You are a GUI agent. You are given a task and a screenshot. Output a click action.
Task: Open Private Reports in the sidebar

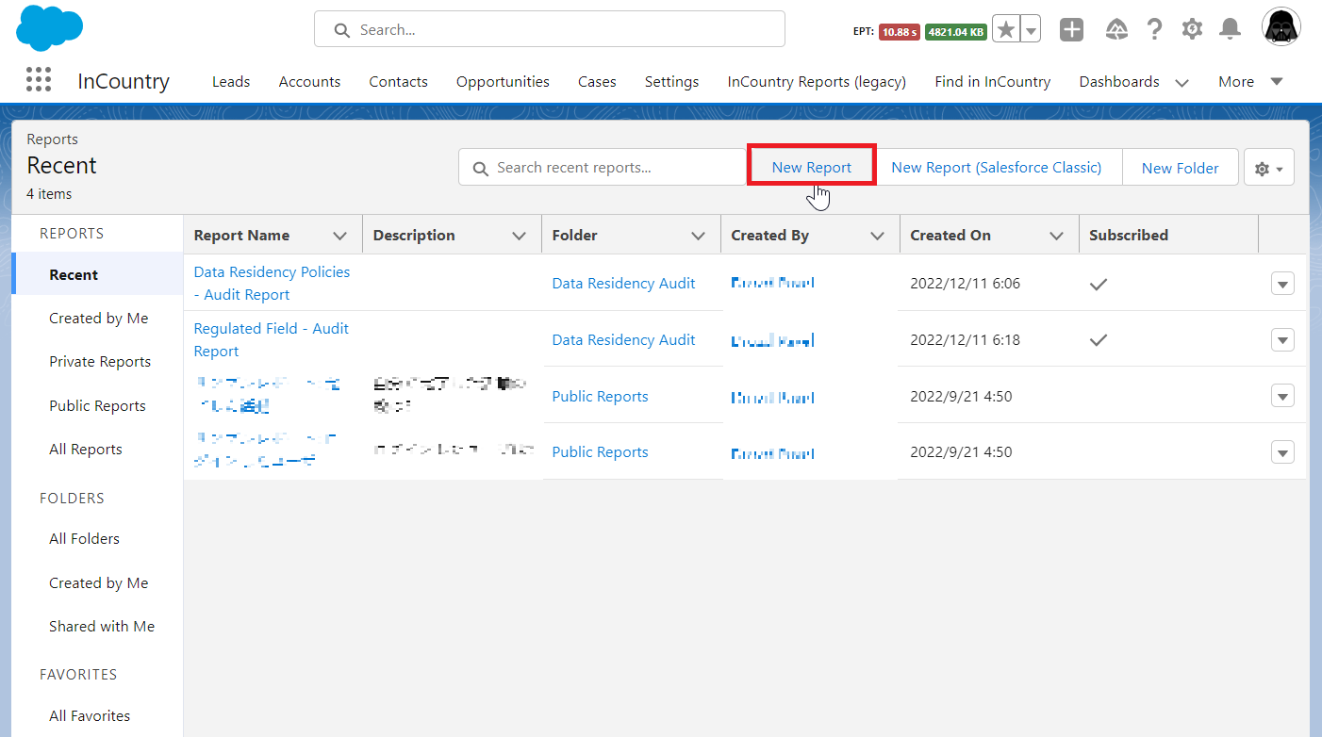[x=100, y=362]
